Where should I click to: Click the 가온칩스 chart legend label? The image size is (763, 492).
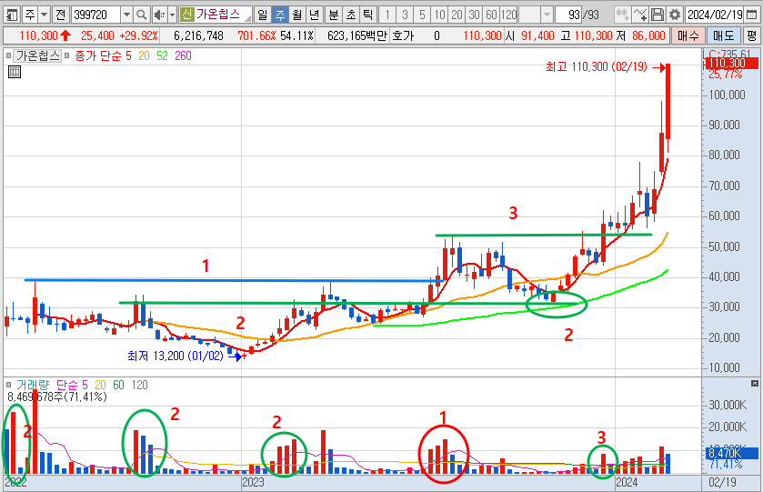pos(37,56)
